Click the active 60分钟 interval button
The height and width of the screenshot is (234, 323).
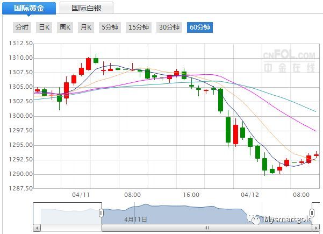(200, 27)
